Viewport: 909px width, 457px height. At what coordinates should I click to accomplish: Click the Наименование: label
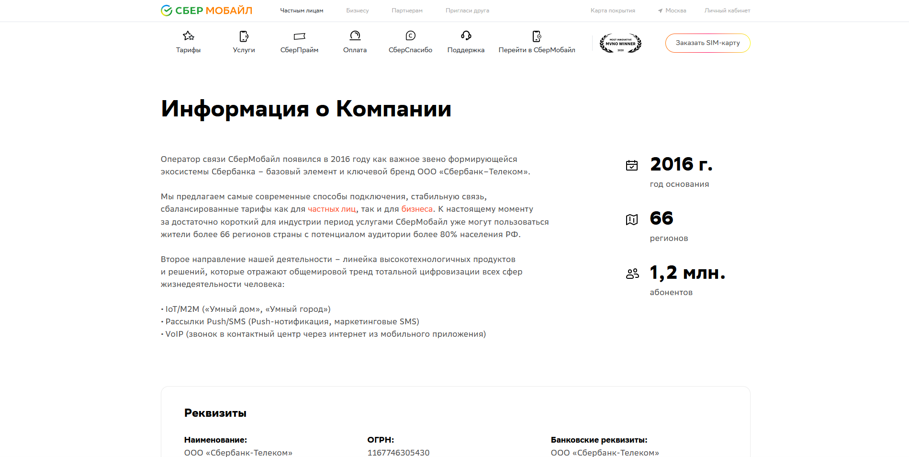coord(215,440)
